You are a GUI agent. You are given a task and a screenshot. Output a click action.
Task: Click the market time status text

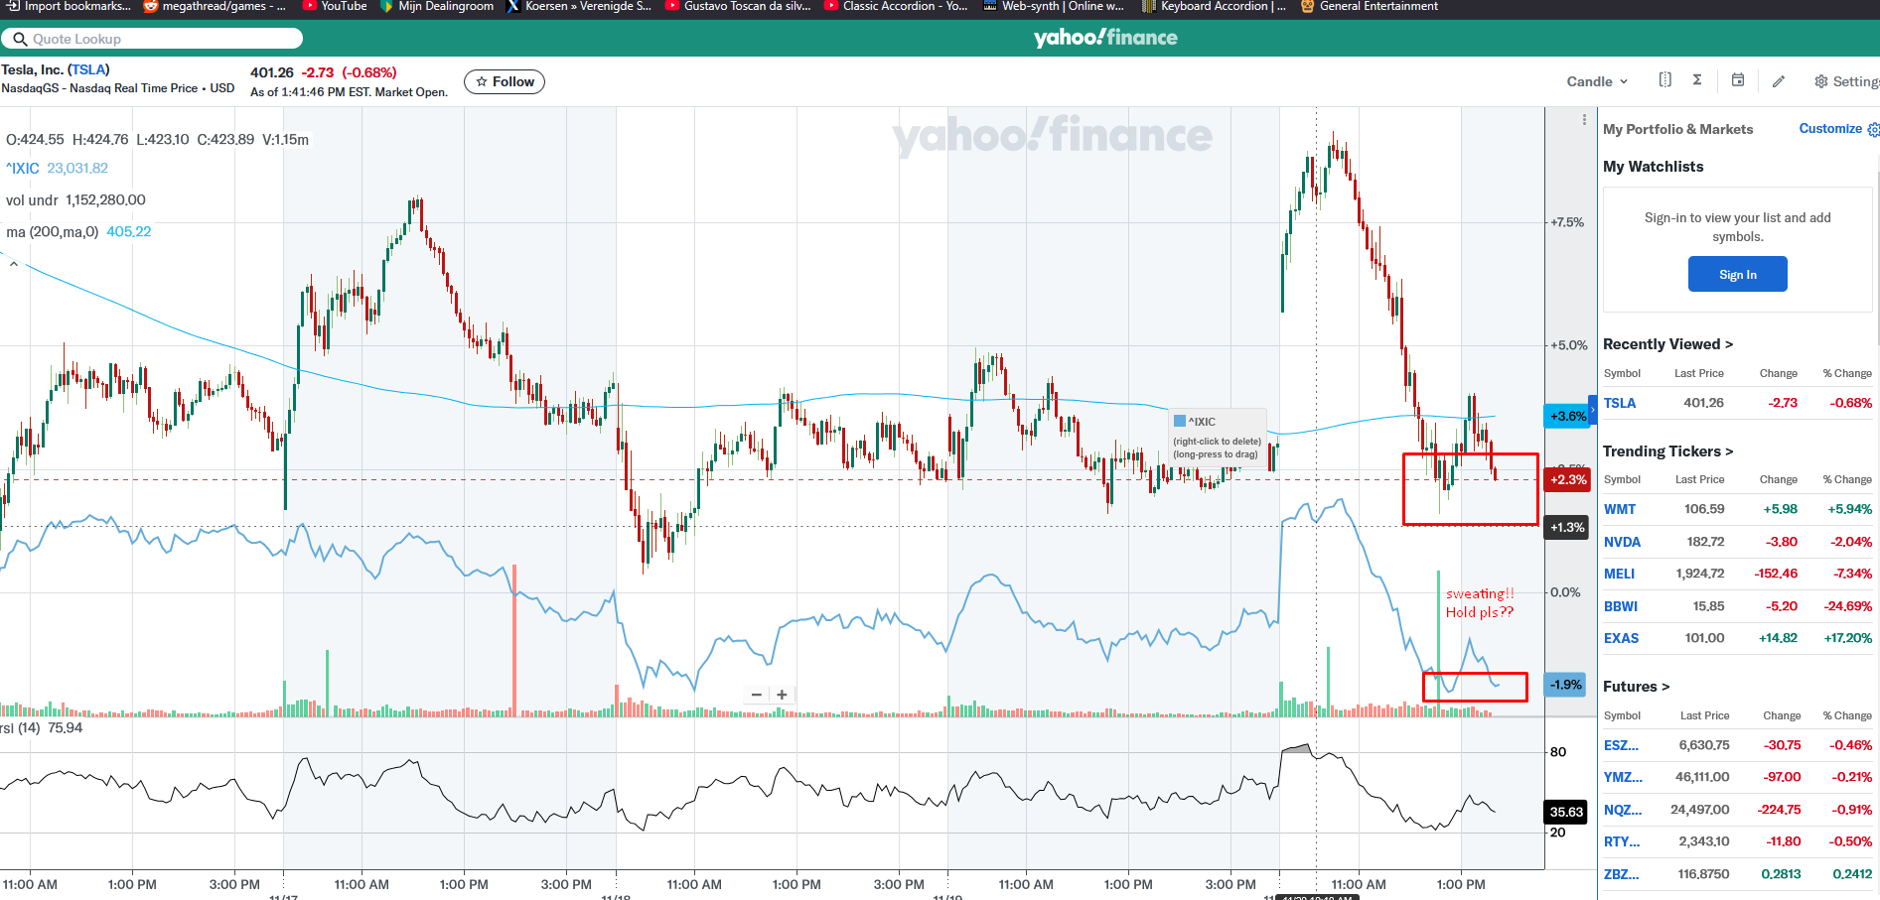click(x=349, y=92)
